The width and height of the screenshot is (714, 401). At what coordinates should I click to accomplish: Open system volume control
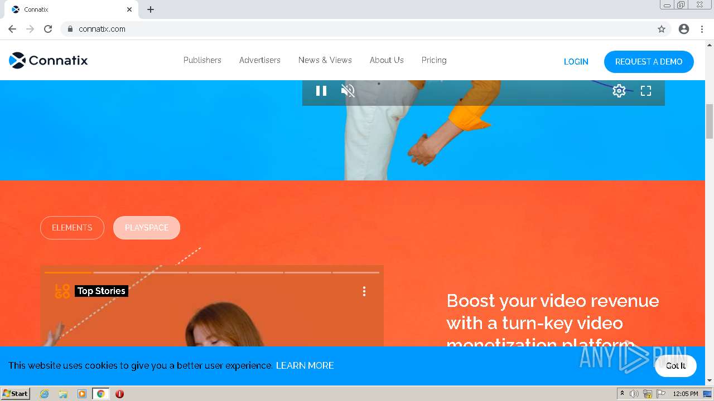tap(634, 394)
